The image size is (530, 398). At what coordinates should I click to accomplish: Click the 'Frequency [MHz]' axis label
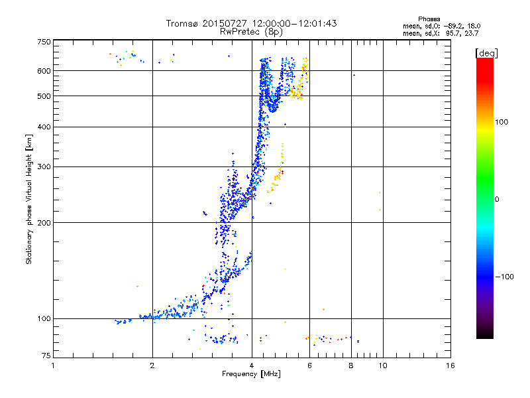251,374
